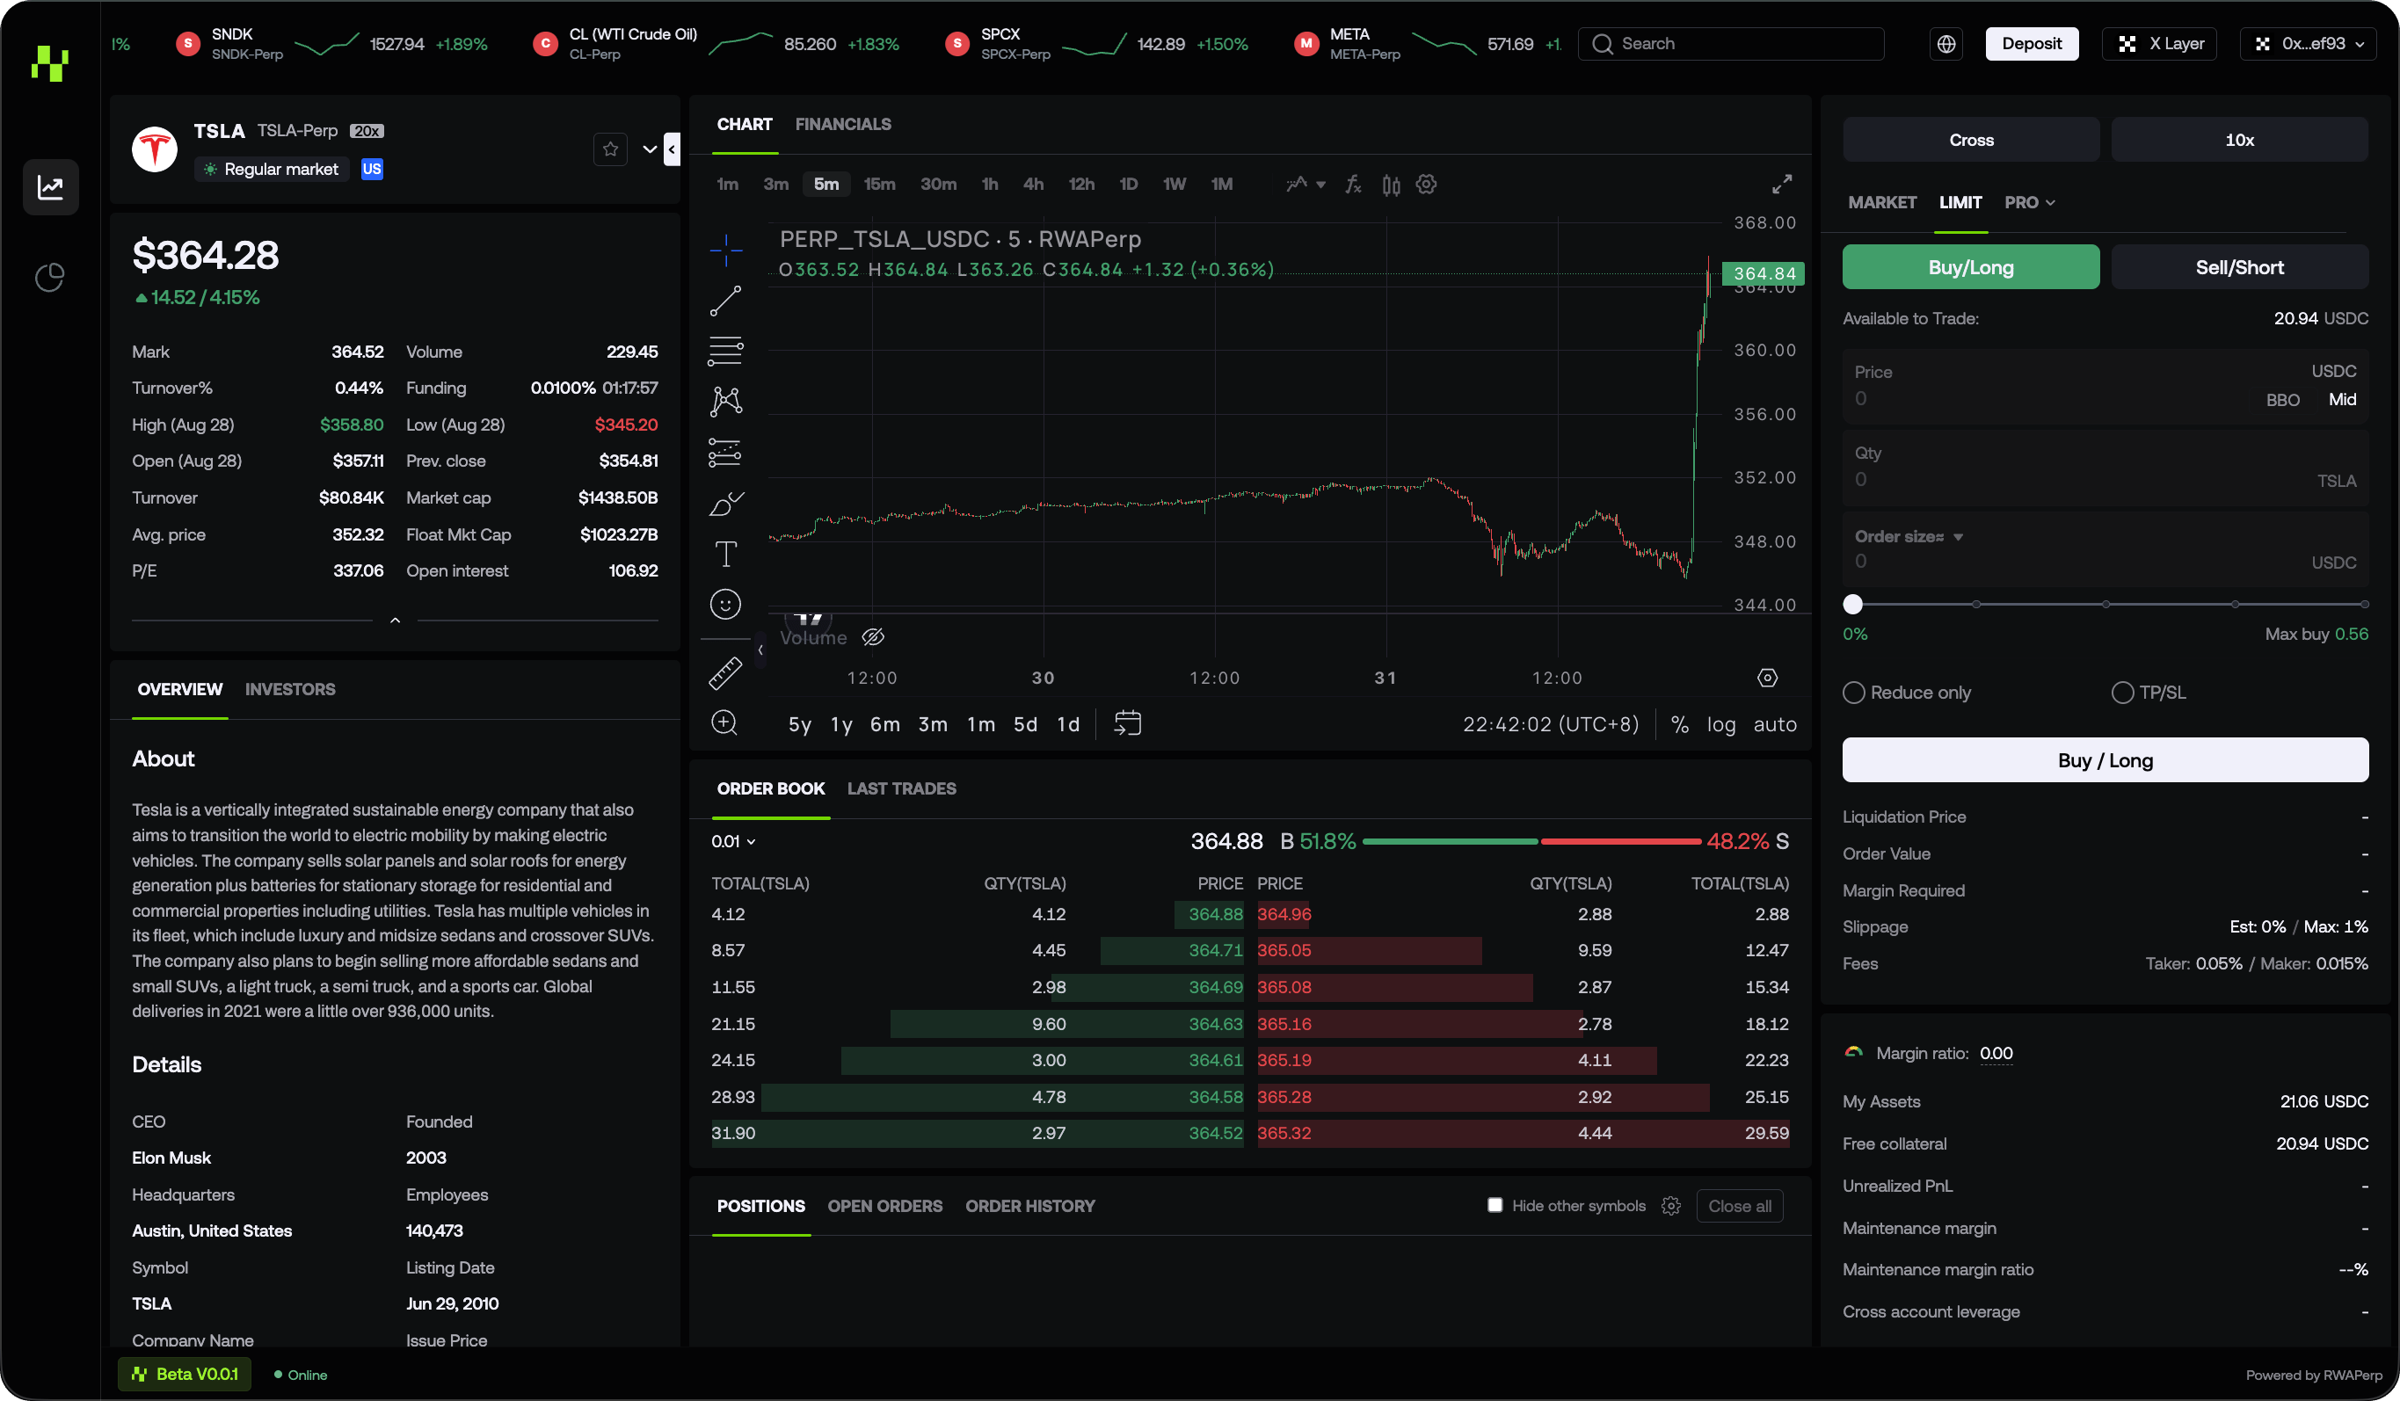The width and height of the screenshot is (2400, 1401).
Task: Toggle percent scale on the chart
Action: 1680,725
